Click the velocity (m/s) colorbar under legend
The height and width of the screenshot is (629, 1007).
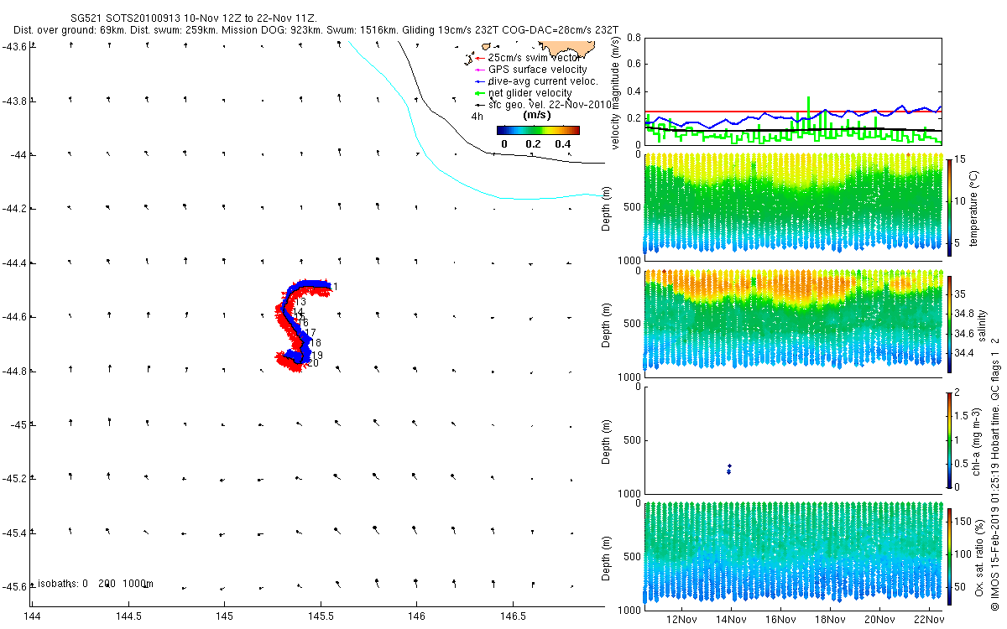tap(538, 130)
